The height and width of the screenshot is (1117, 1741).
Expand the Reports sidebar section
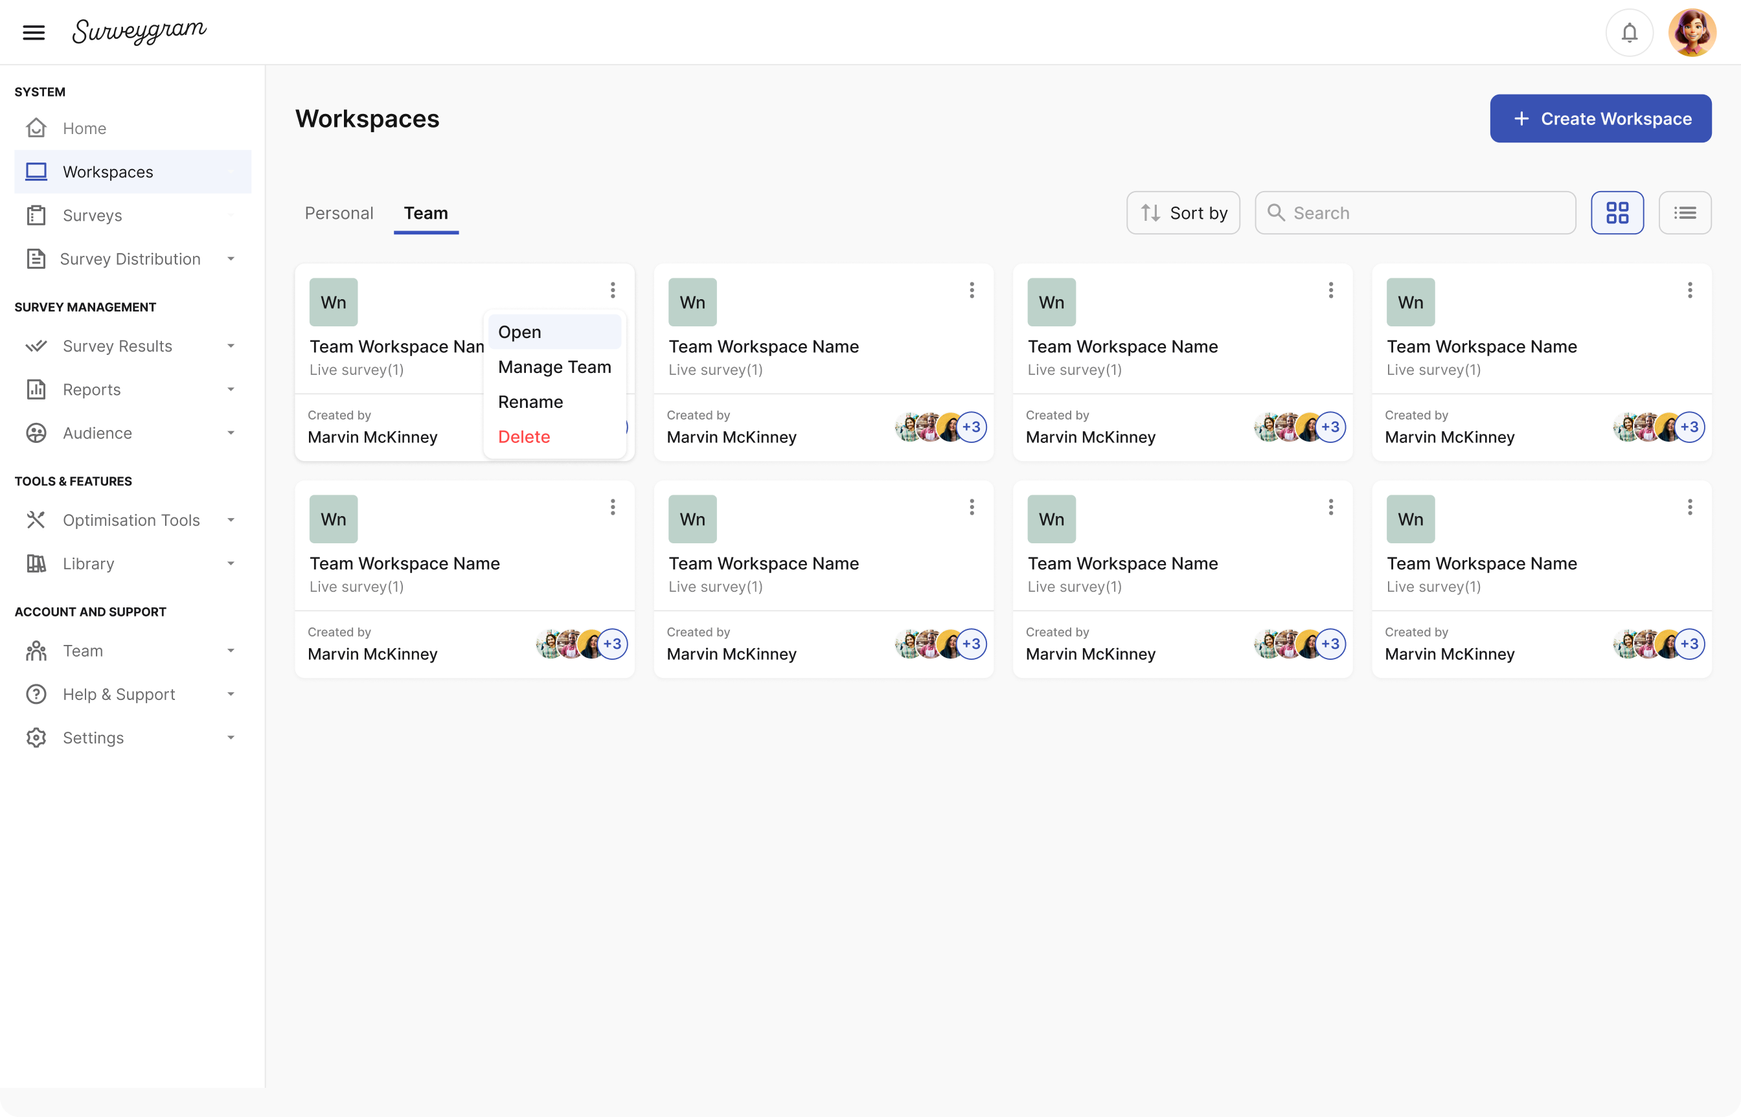click(231, 390)
